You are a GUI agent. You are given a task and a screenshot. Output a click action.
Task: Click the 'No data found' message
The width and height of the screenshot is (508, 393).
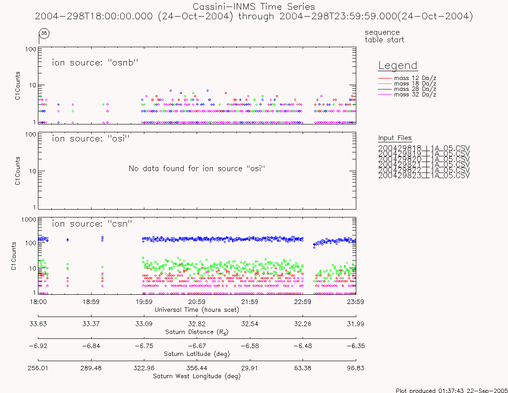[197, 169]
